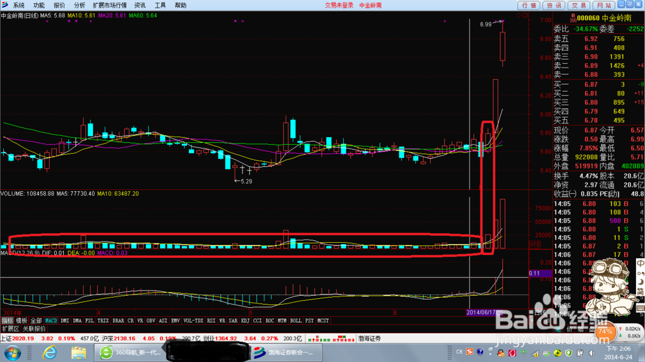Screen dimensions: 645x362
Task: Select the 全部 tab
Action: (35, 321)
